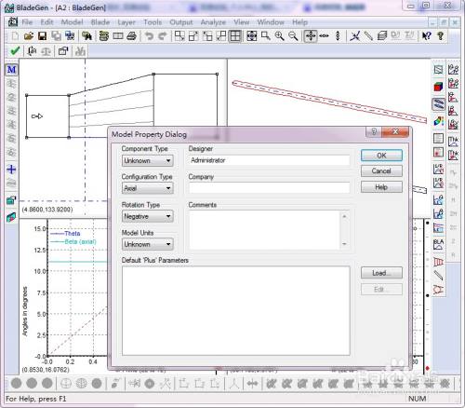Click the Print toolbar icon
Viewport: 465px width, 408px height.
(x=131, y=36)
